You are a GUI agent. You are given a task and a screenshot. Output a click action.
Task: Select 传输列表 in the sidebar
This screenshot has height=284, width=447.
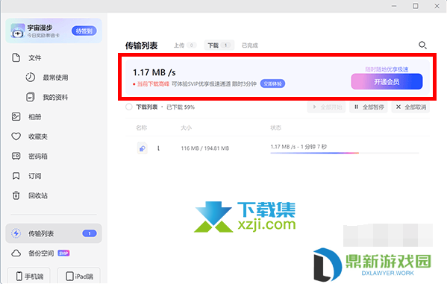click(54, 233)
